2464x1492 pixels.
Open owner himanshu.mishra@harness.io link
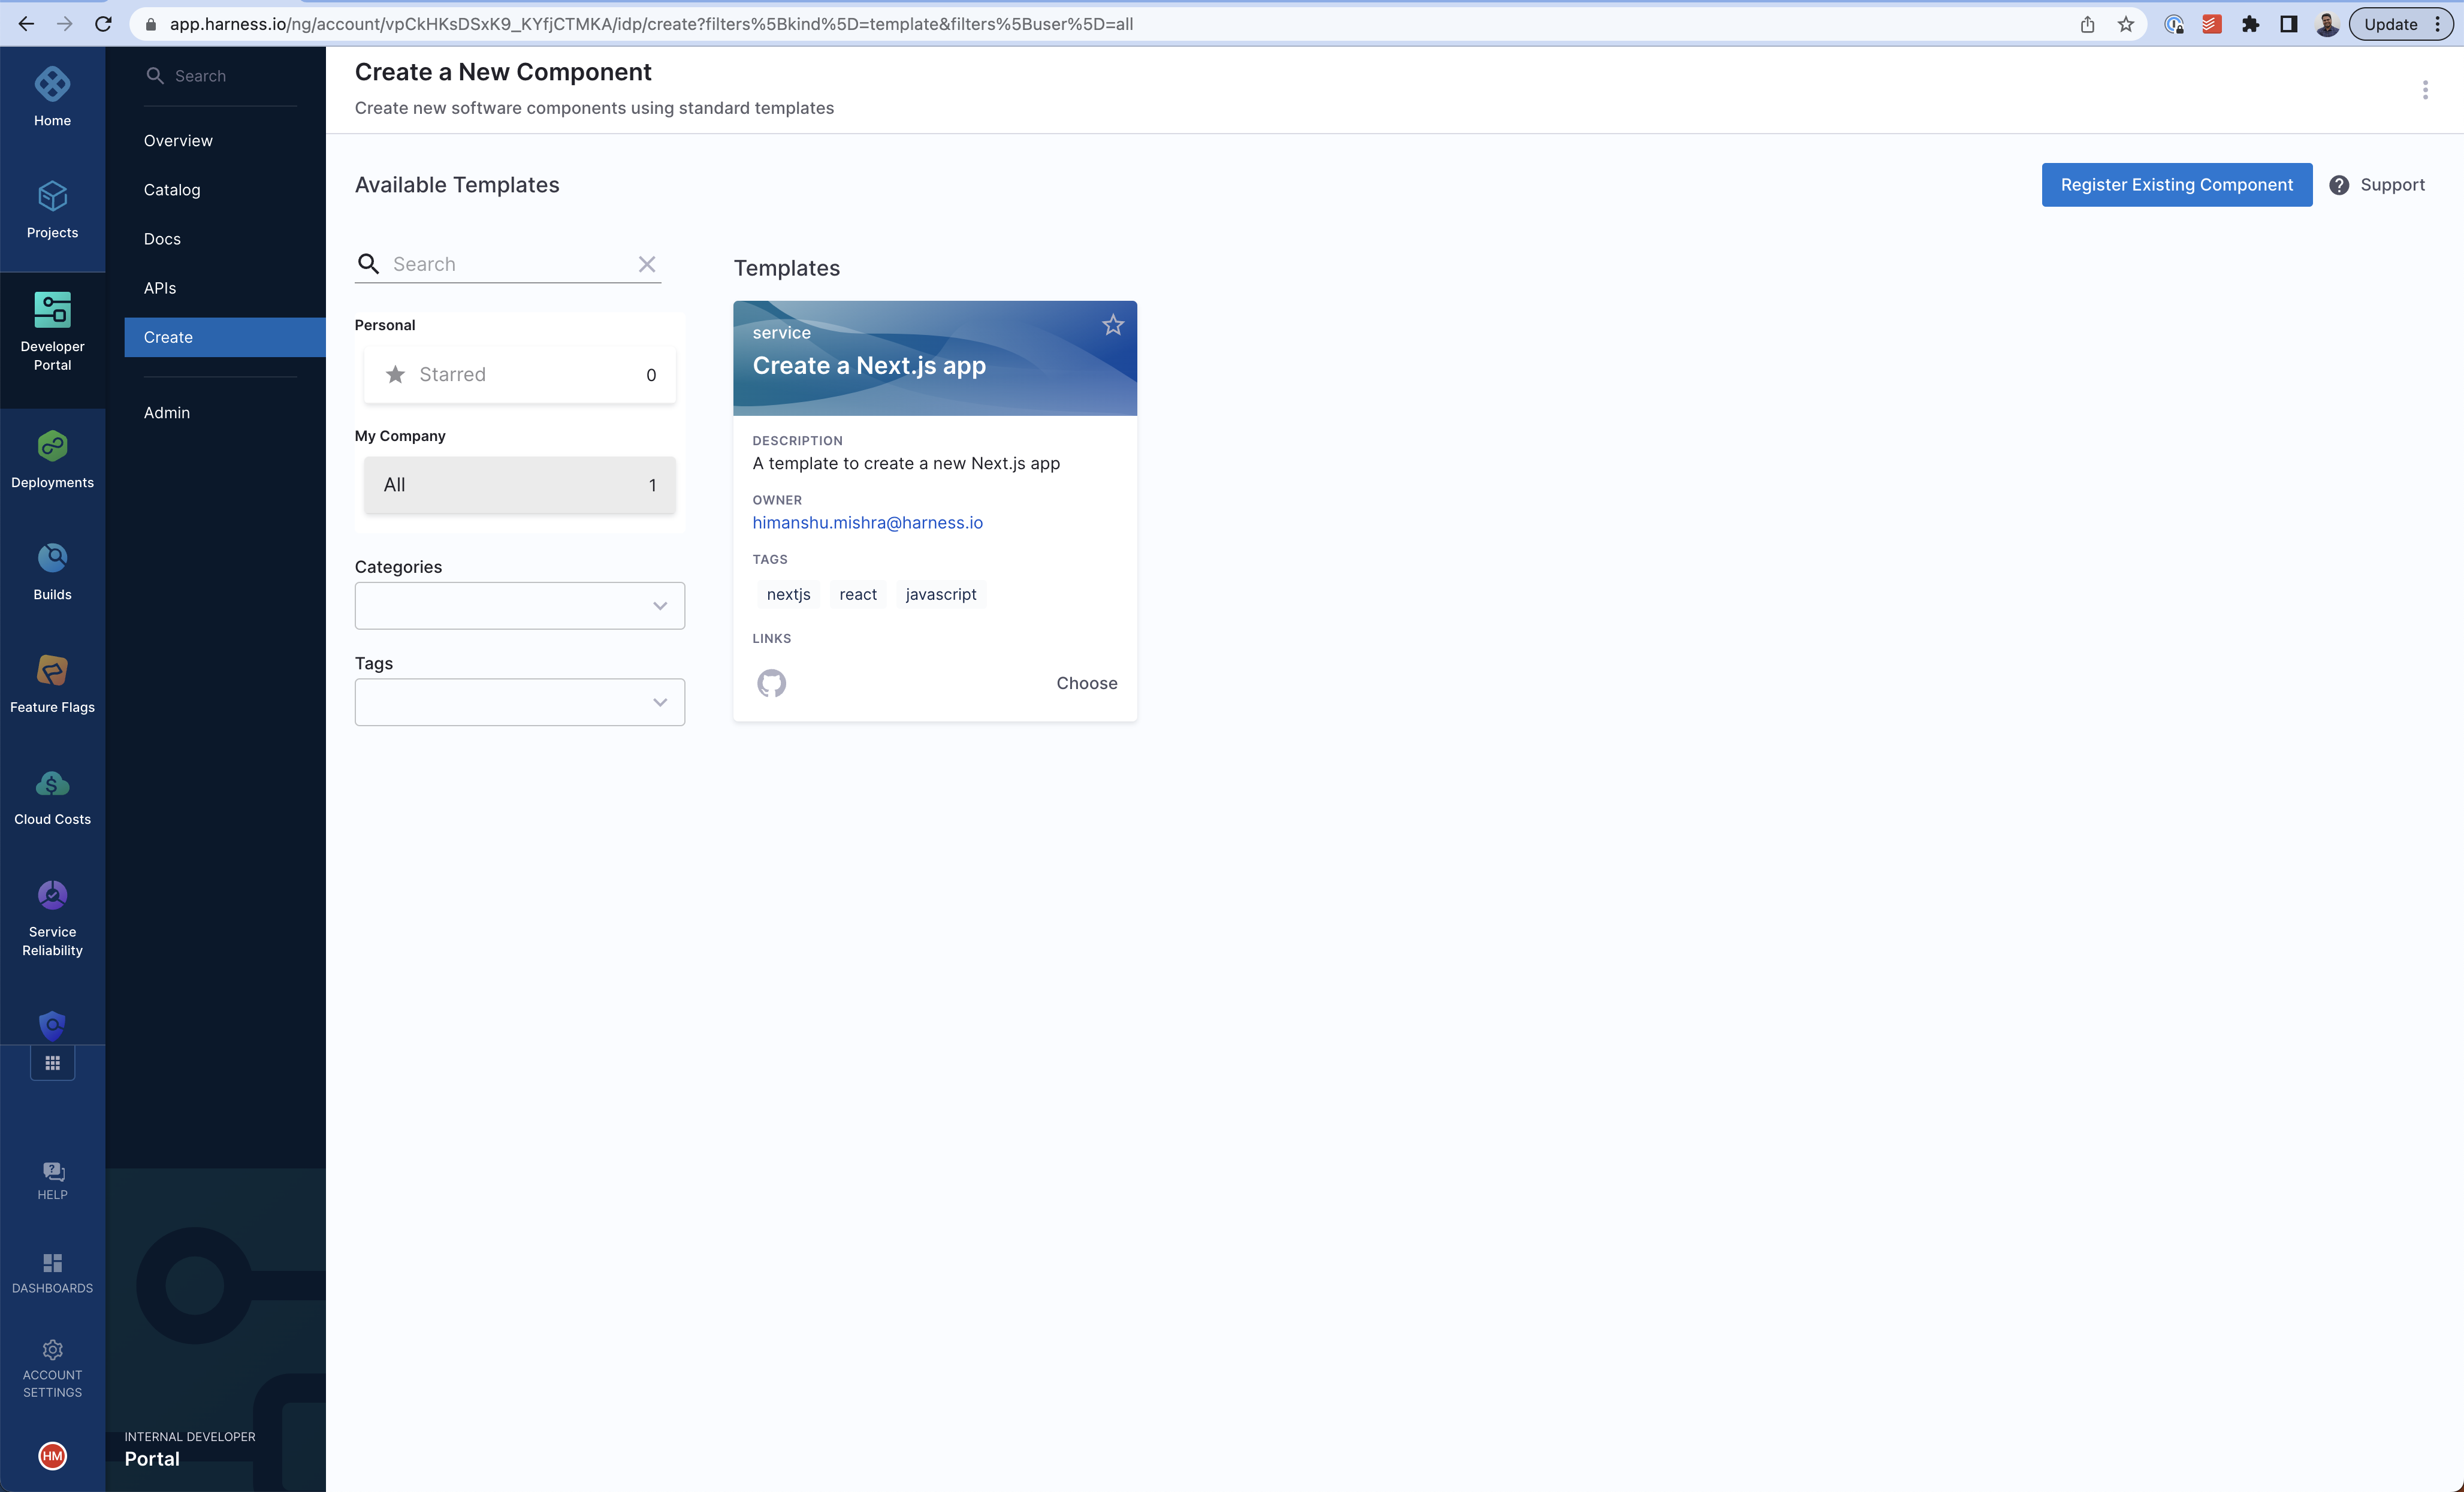(x=867, y=522)
